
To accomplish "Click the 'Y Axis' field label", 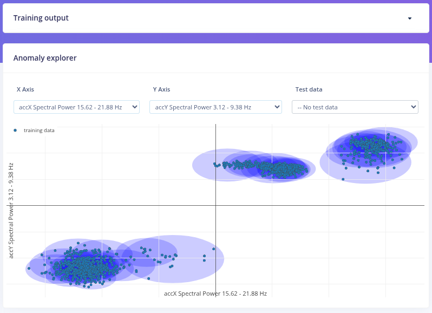I will pyautogui.click(x=161, y=89).
